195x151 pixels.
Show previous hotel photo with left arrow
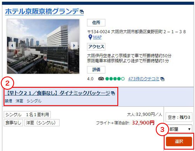point(12,46)
